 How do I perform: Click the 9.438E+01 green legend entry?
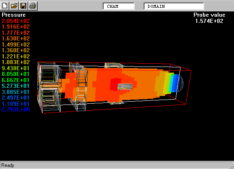coord(16,68)
